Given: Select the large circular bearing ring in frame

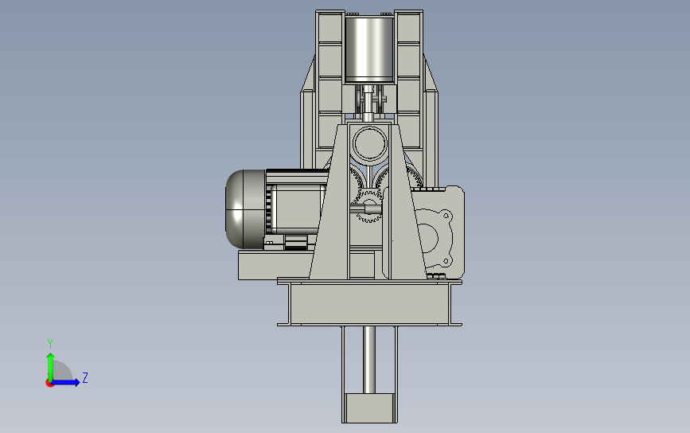Looking at the screenshot, I should point(369,143).
